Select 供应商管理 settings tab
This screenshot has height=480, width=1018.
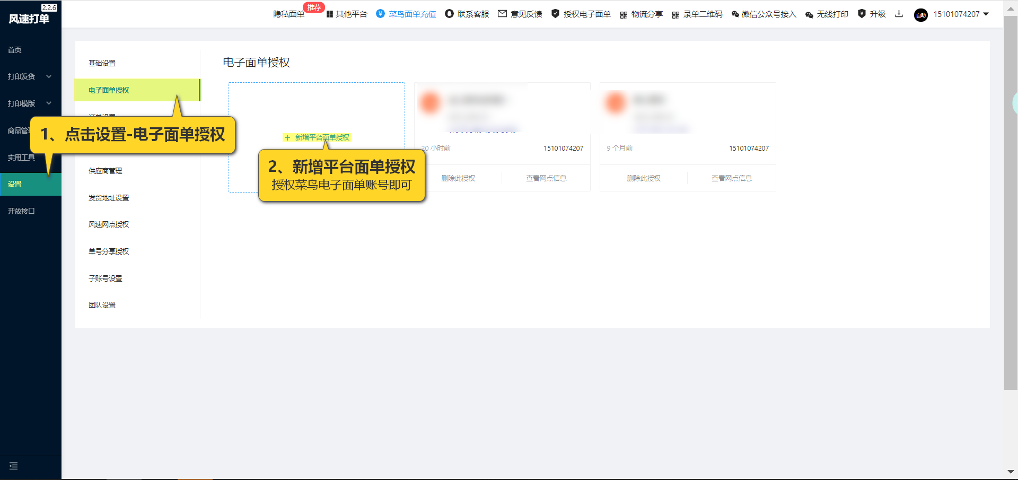coord(106,171)
